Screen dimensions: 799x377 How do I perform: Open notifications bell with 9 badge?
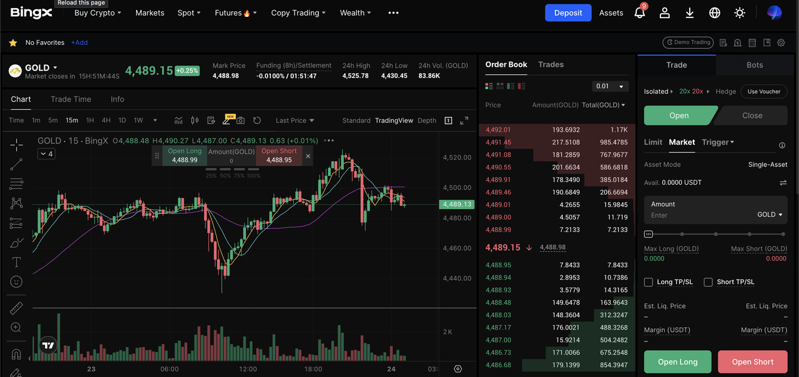click(639, 12)
